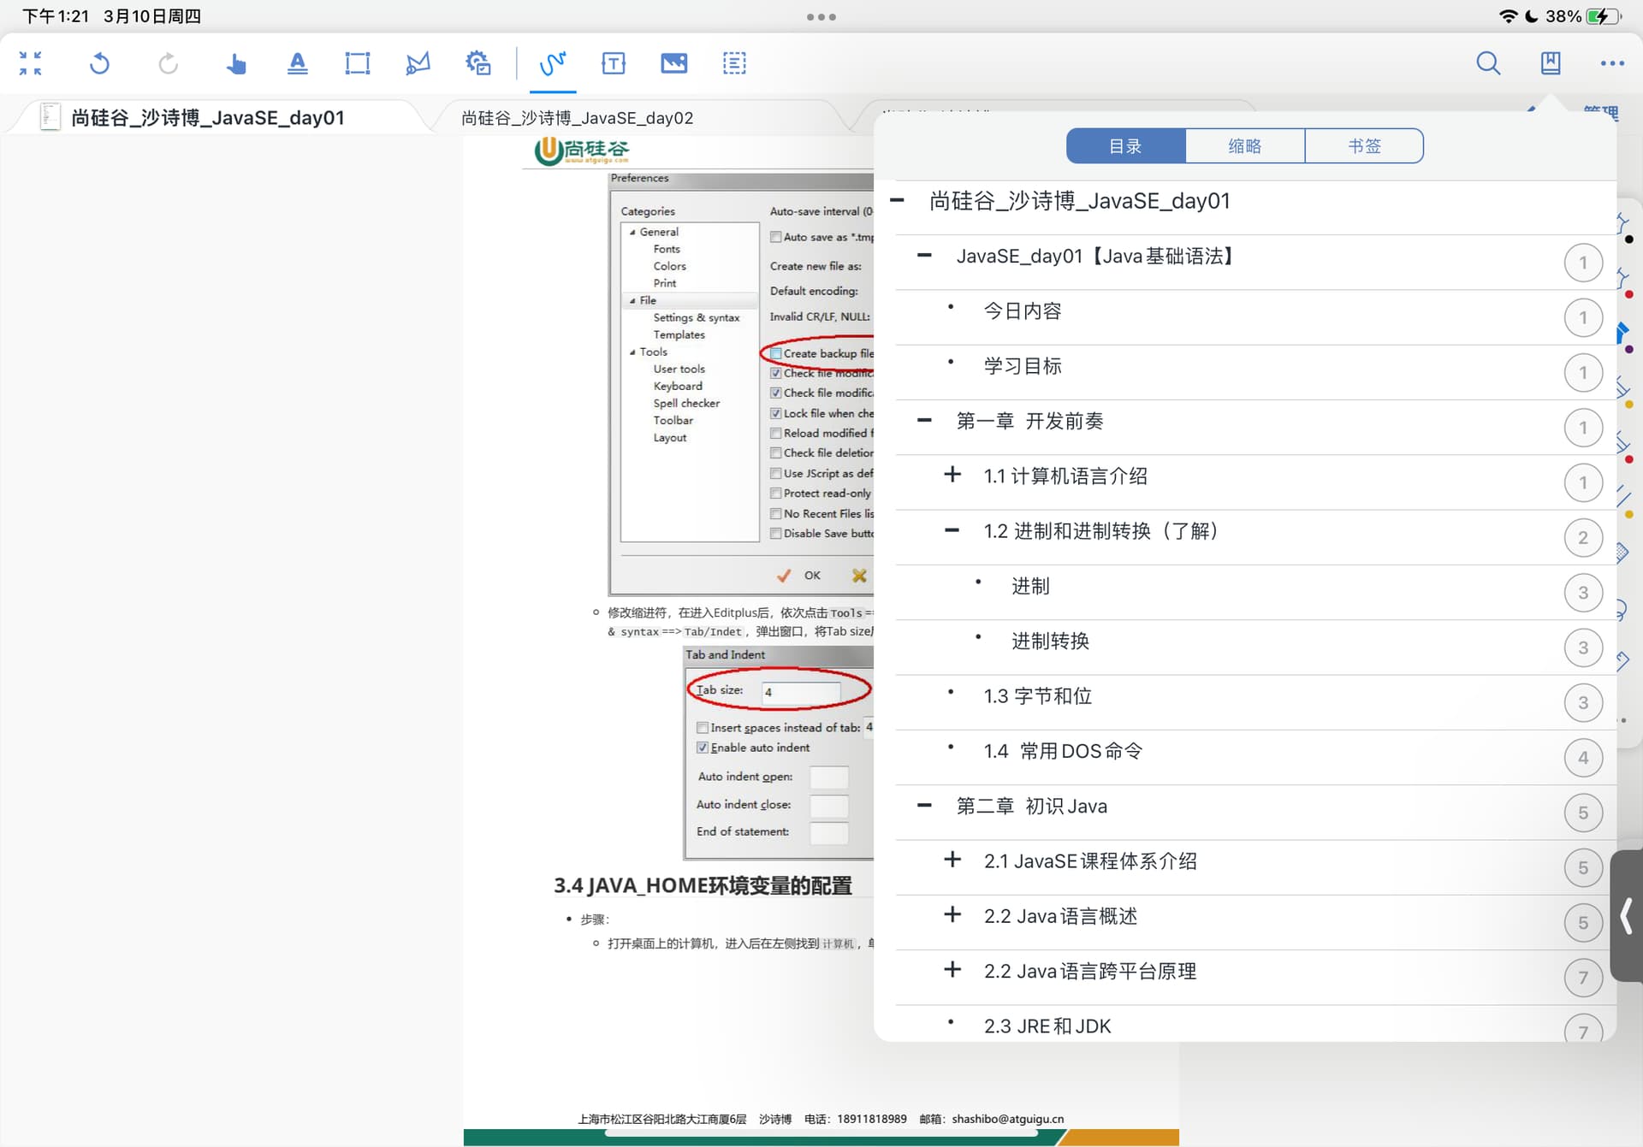Tap the redo arrow icon
The image size is (1643, 1147).
[168, 63]
